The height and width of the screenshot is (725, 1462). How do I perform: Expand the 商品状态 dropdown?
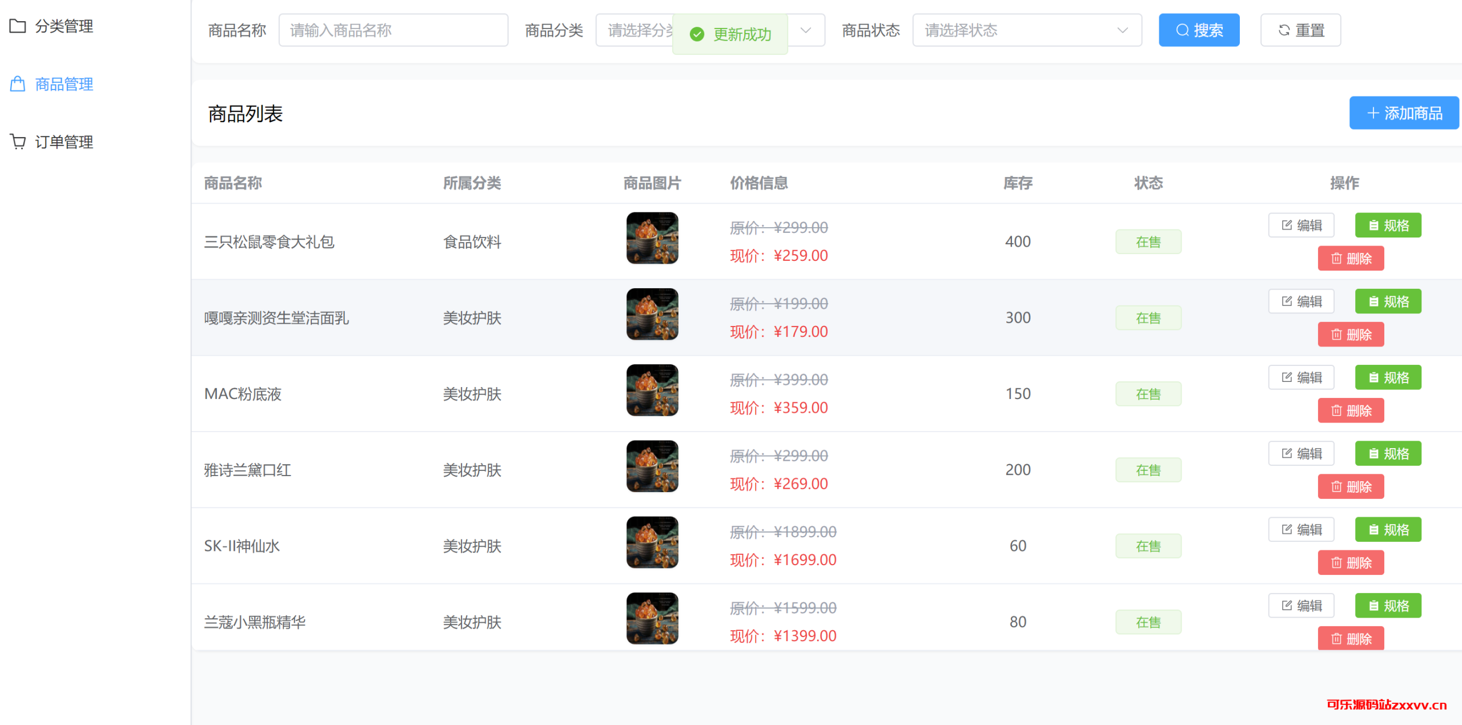point(1027,30)
